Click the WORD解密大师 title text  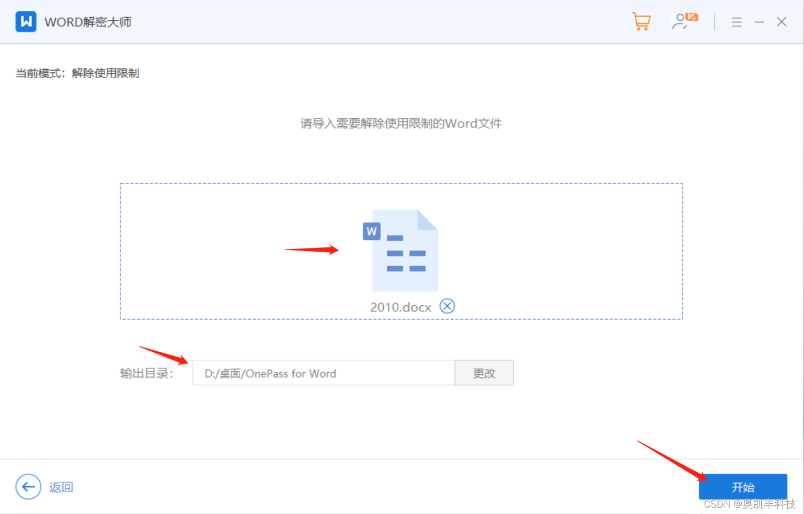click(88, 22)
